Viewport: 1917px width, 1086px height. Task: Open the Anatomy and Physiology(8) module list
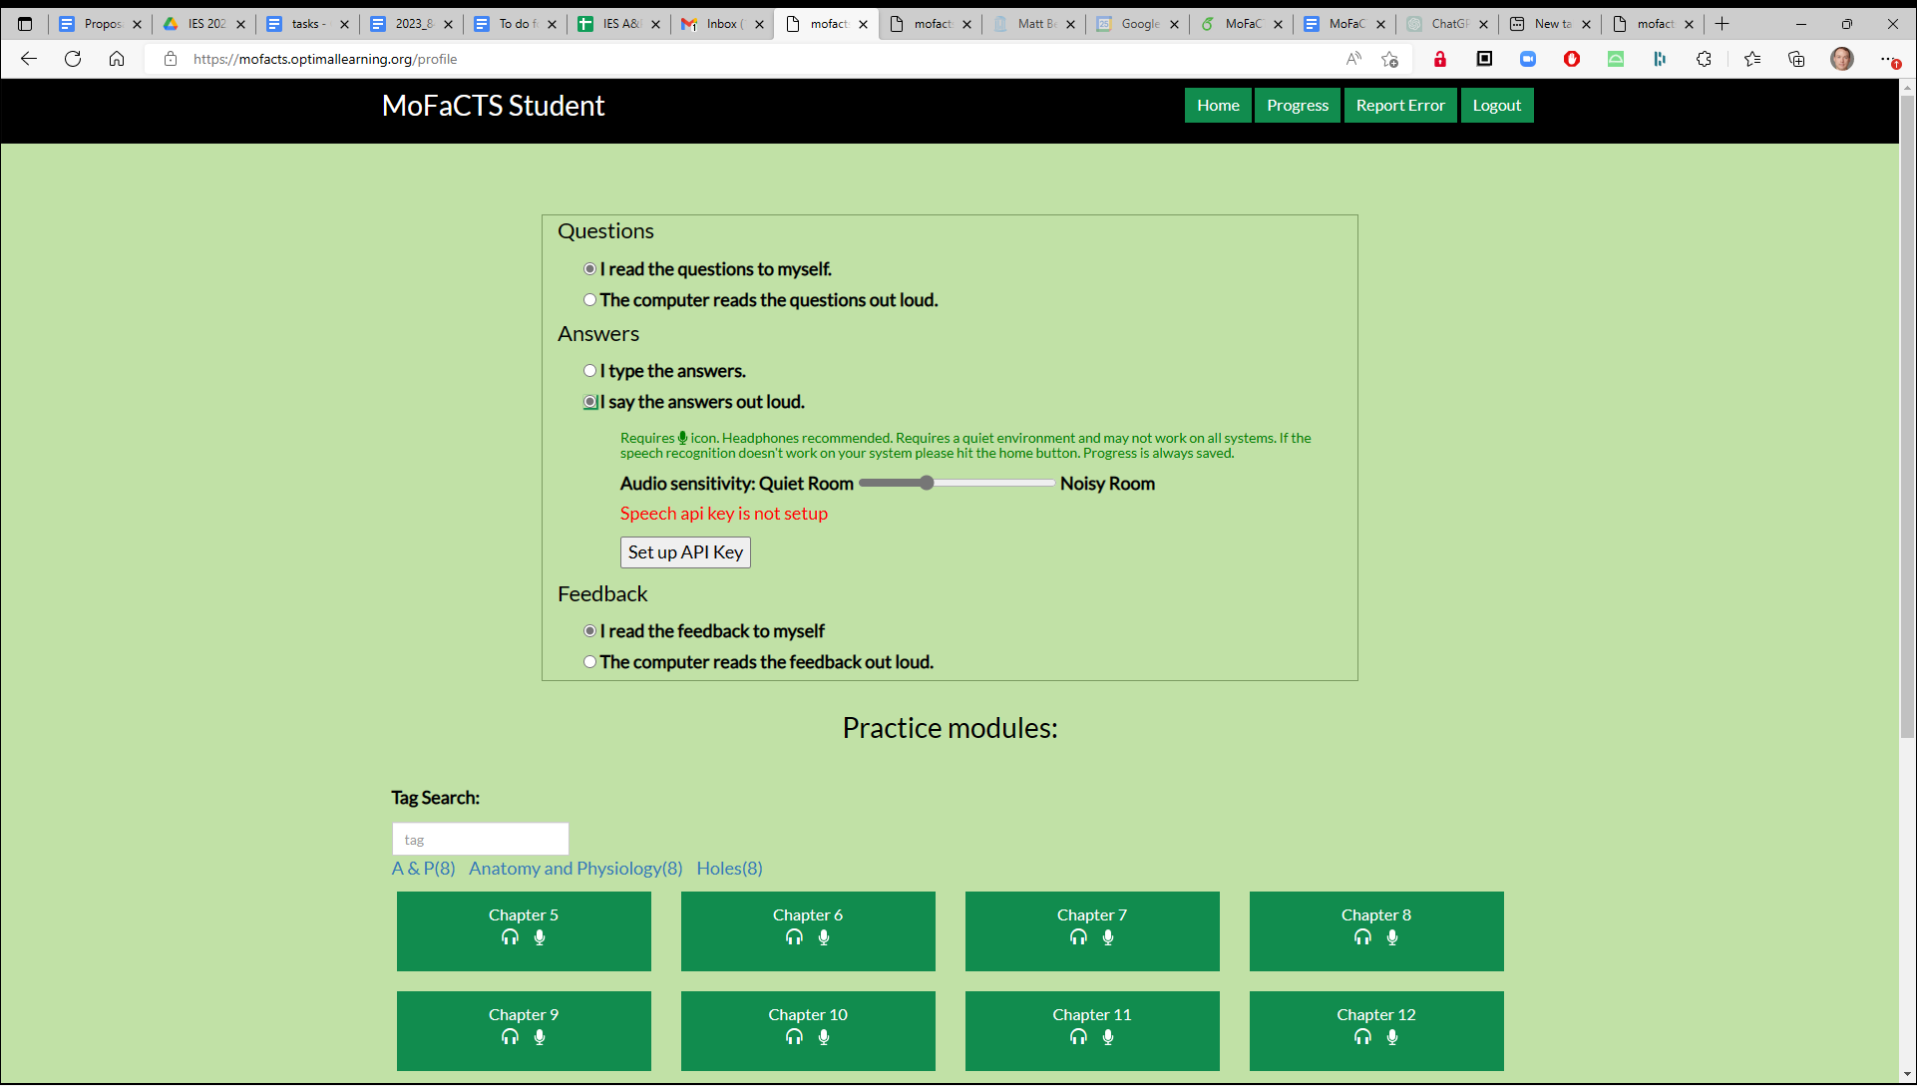tap(575, 869)
